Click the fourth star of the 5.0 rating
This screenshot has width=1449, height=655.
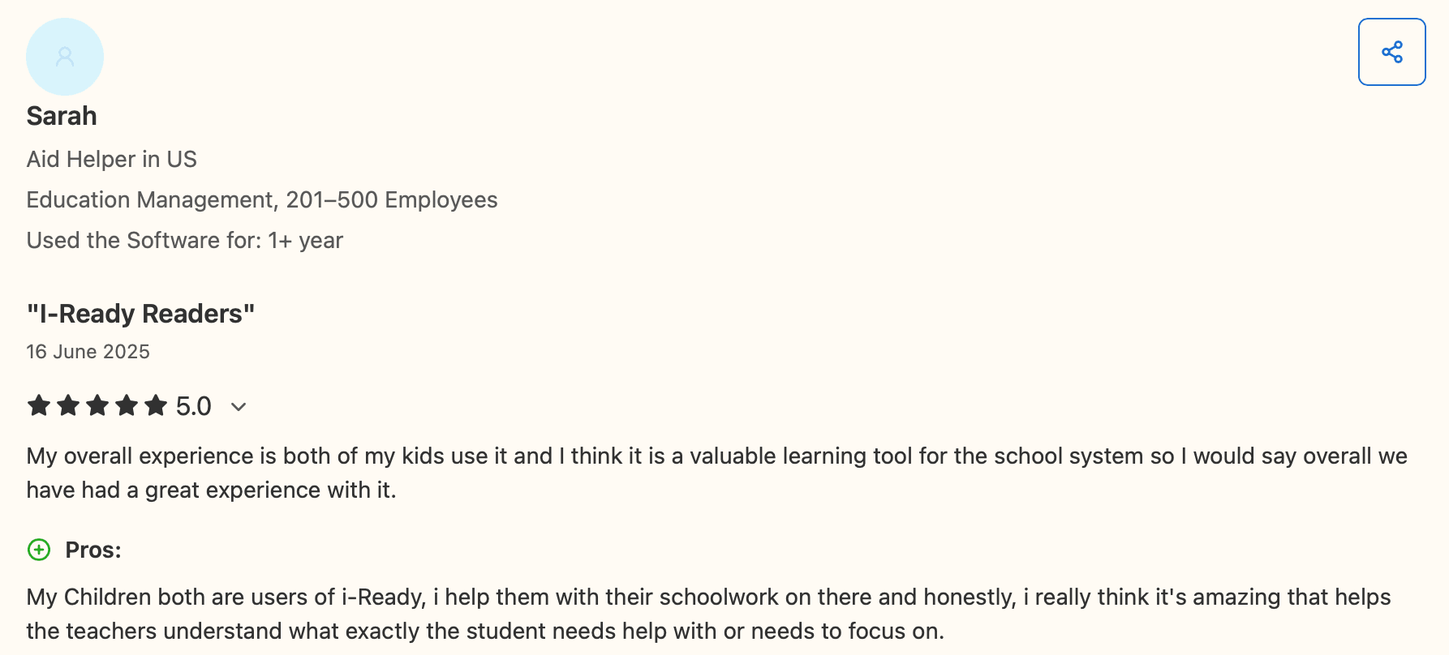point(126,405)
